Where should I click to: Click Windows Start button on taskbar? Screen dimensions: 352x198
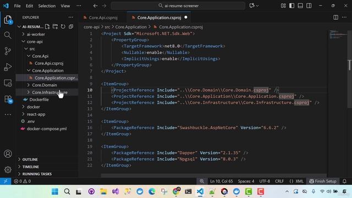pos(55,191)
